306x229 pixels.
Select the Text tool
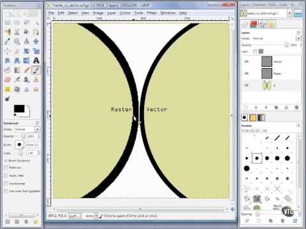(36, 60)
